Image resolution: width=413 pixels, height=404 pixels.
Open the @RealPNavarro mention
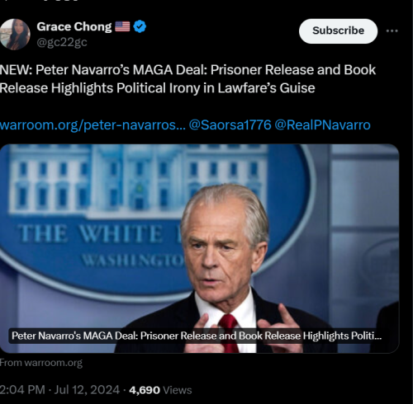(x=322, y=125)
